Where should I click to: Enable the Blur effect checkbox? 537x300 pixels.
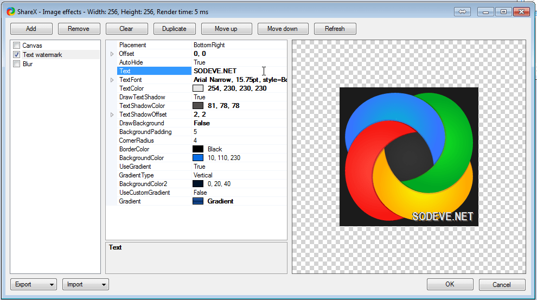coord(16,63)
